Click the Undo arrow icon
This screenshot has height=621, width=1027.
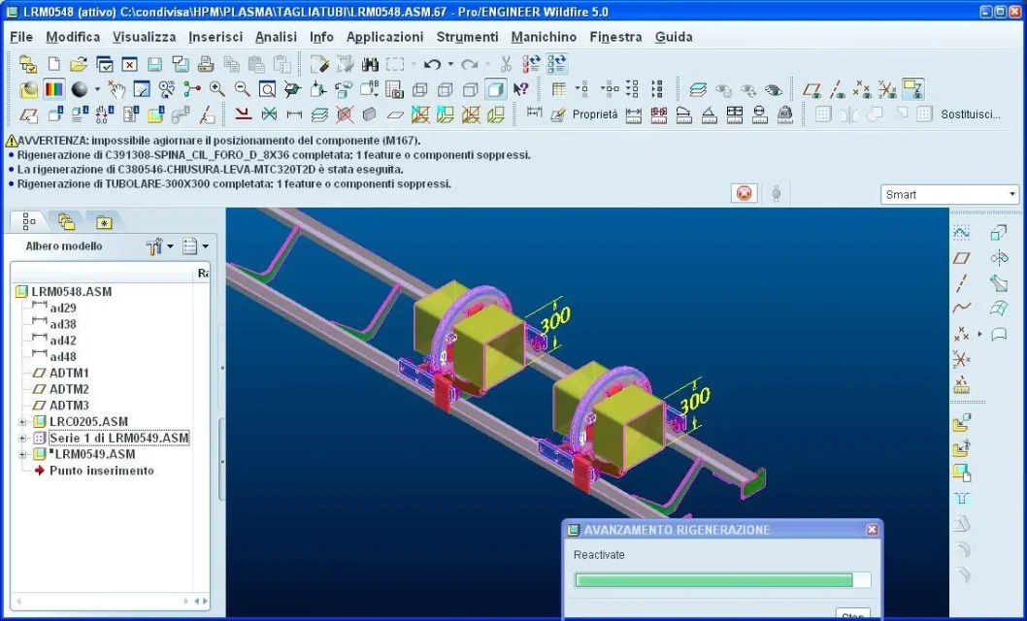coord(432,64)
